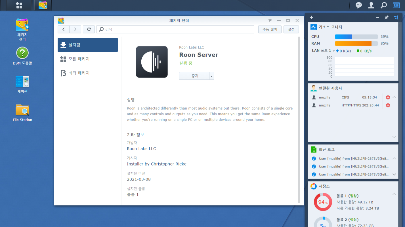Select the 모든 패키지 sidebar tab
This screenshot has height=227, width=405.
click(x=88, y=59)
